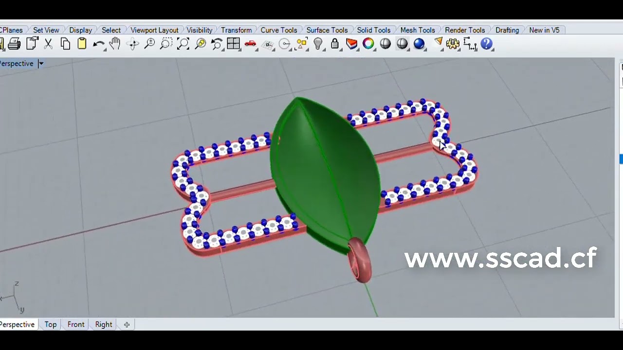Click the Hide Objects lightbulb icon
Image resolution: width=623 pixels, height=350 pixels.
point(318,44)
